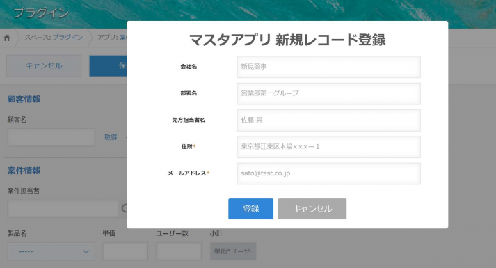Select the ユーザー数 input field
This screenshot has width=496, height=268.
pos(179,251)
